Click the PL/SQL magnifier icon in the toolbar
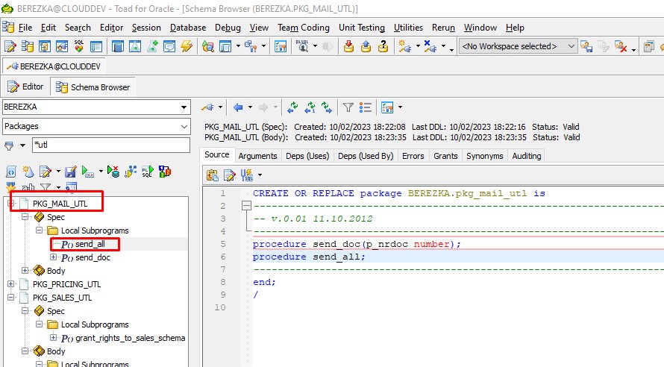Screen dimensions: 664x367 (x=302, y=46)
